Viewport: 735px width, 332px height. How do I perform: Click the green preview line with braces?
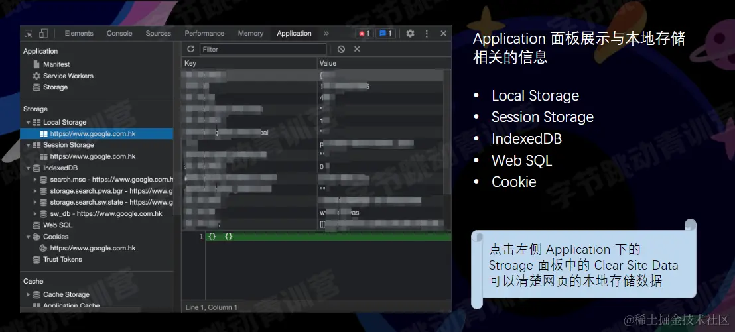coord(328,237)
